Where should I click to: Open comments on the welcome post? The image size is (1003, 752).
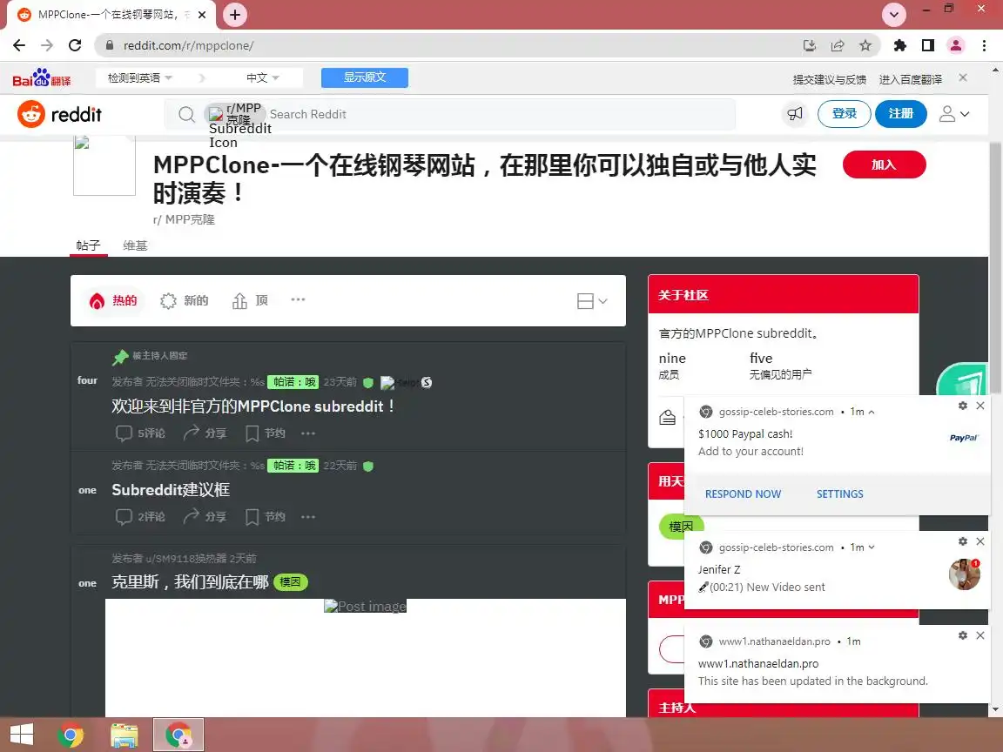140,433
